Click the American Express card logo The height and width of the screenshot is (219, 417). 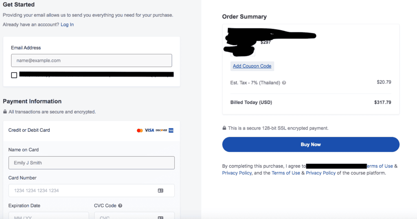(171, 130)
